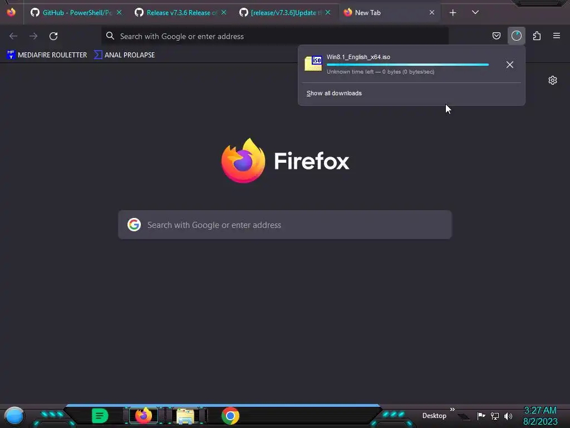The width and height of the screenshot is (570, 428).
Task: Open MEDIAFIRE ROULETTER bookmark
Action: click(47, 55)
